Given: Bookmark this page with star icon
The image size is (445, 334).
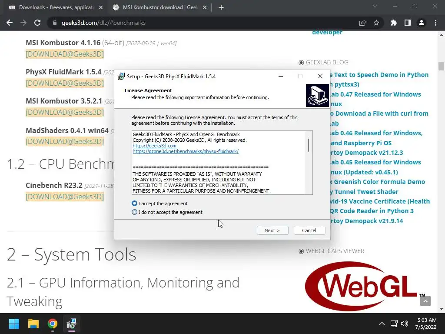Looking at the screenshot, I should tap(376, 23).
